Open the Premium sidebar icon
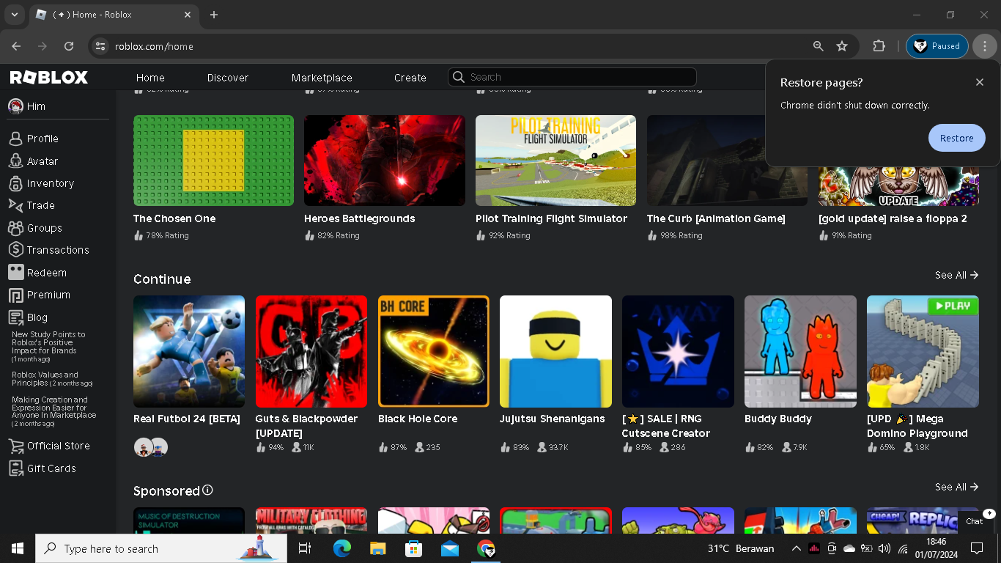 [x=15, y=295]
